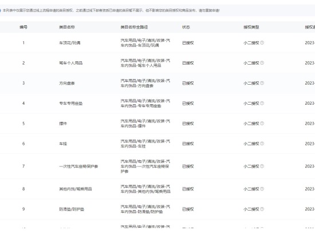Click help icon beside 小二授权 in row 5
This screenshot has width=315, height=234.
coord(262,124)
